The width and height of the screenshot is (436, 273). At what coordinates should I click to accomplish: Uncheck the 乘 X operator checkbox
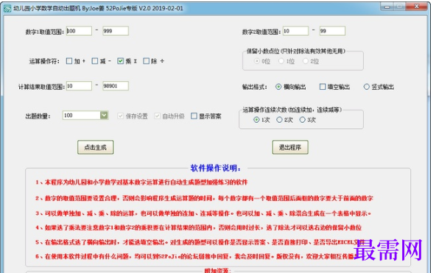point(120,61)
